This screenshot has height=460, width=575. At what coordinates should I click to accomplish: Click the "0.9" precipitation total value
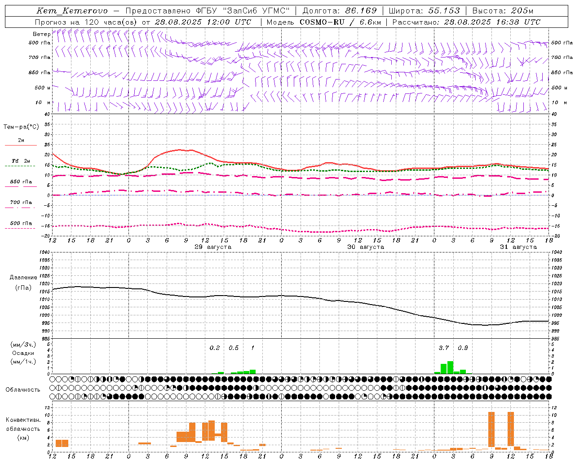coord(463,348)
